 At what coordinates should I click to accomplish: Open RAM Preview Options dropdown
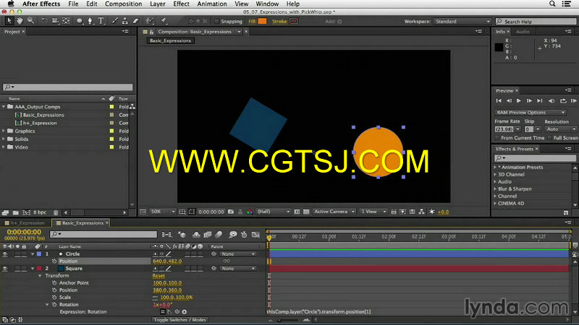tap(531, 113)
